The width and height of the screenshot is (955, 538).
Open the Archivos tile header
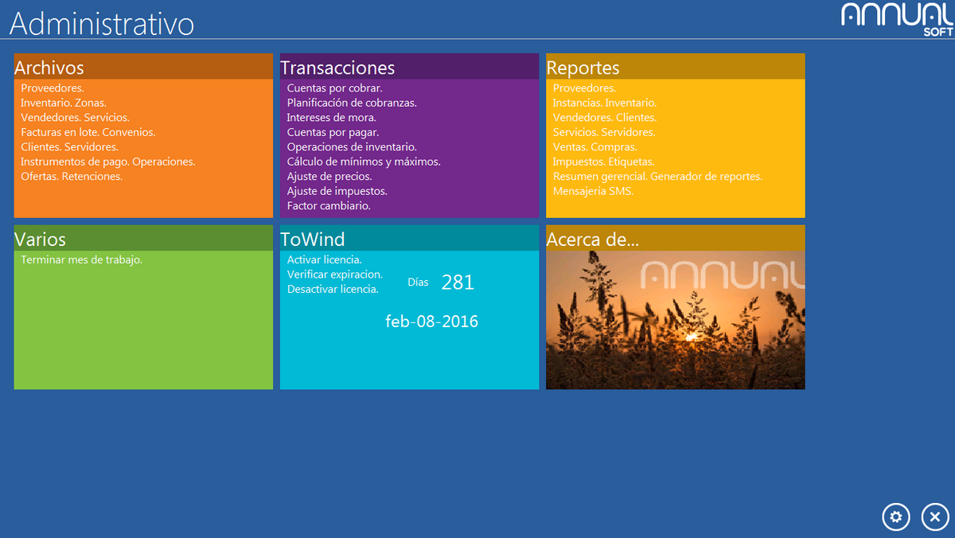click(143, 67)
